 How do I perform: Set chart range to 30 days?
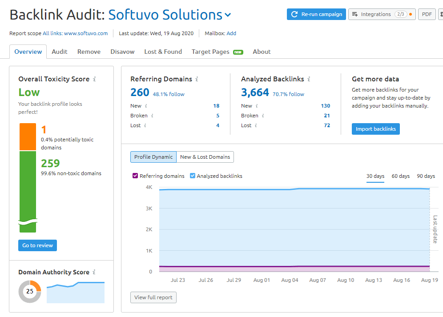coord(375,176)
